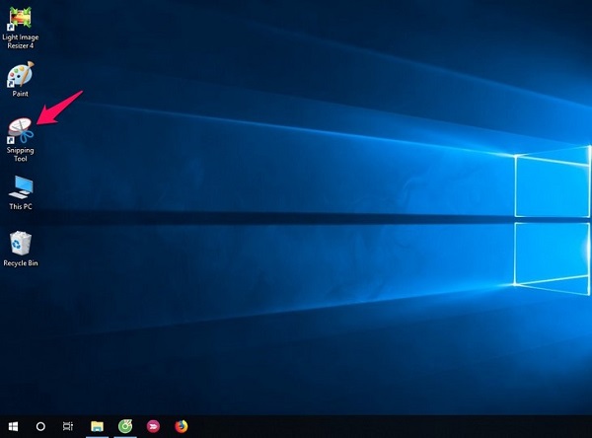
Task: Click the "This PC" text label
Action: (20, 207)
